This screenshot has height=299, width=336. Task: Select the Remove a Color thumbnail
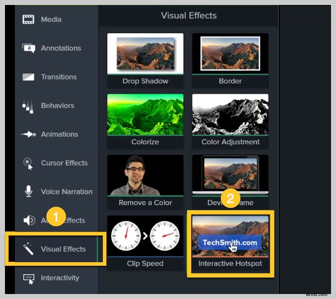pos(145,175)
